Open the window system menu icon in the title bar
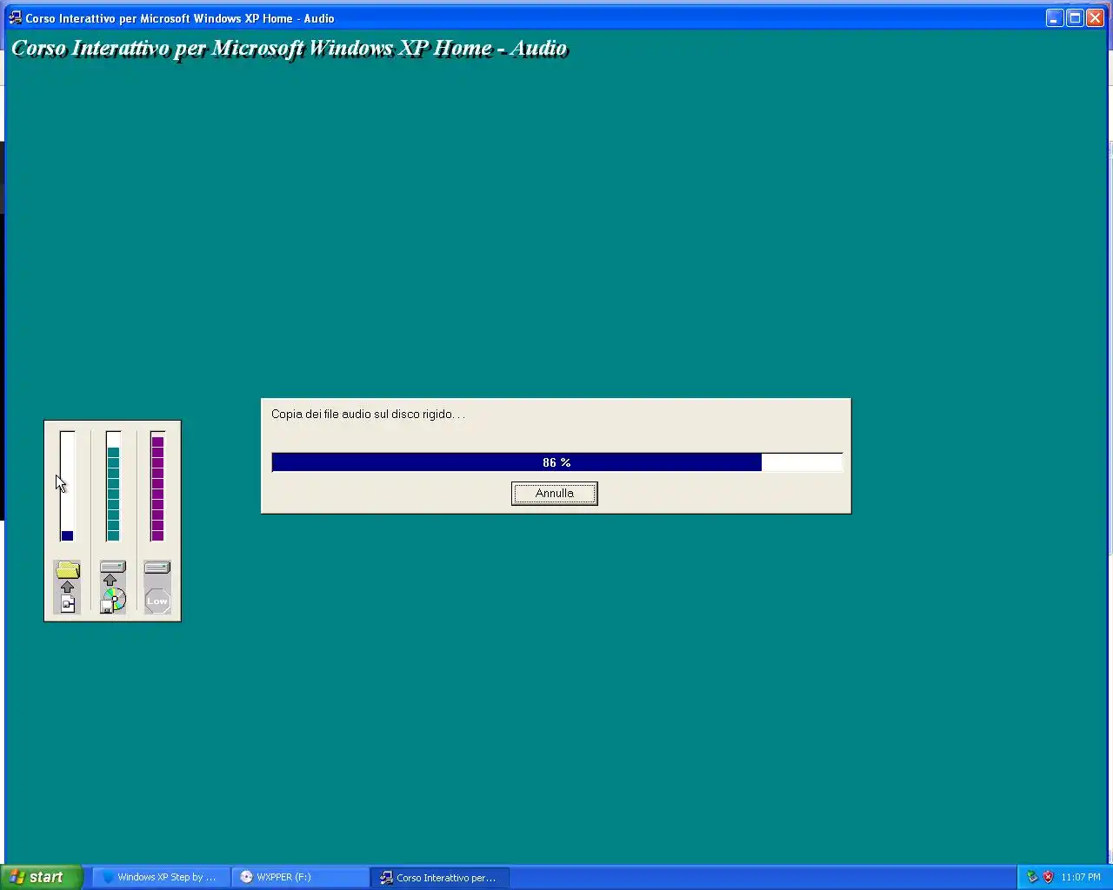 (x=15, y=17)
